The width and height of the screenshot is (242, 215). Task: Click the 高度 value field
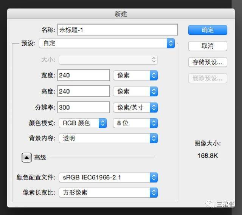[84, 91]
